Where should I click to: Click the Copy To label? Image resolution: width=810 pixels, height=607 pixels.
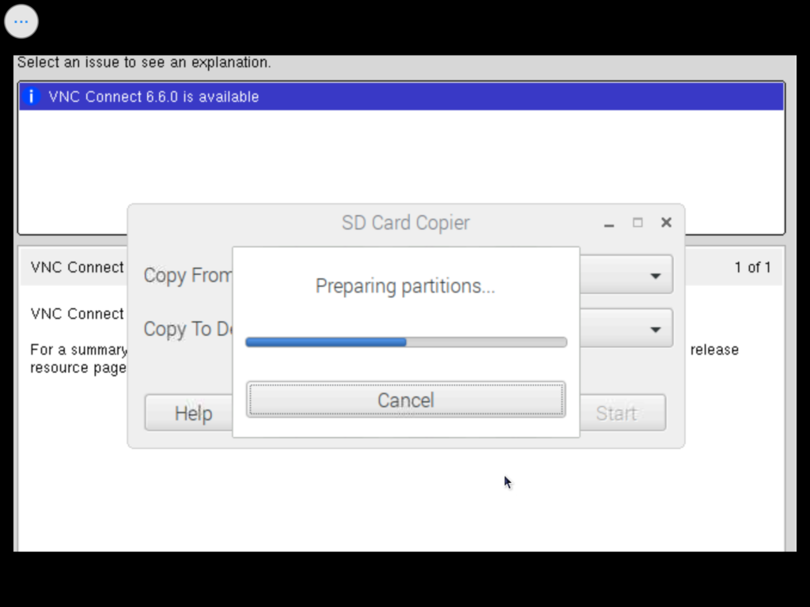[x=187, y=330]
